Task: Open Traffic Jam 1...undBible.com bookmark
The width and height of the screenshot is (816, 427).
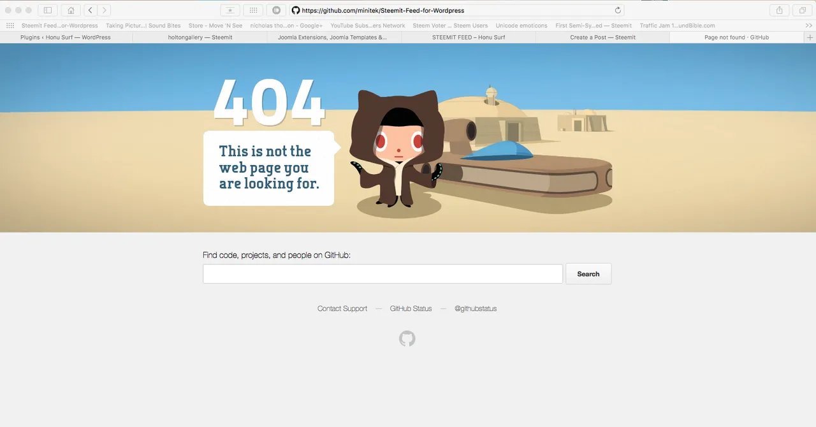Action: pos(677,25)
